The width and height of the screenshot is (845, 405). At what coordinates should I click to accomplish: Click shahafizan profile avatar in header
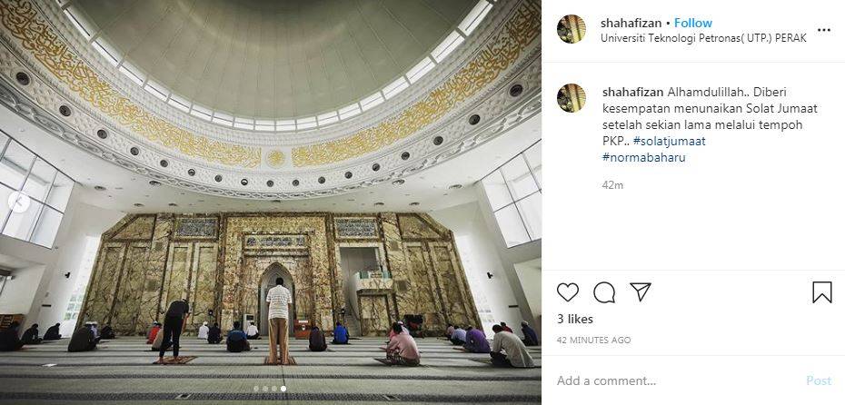click(x=572, y=29)
